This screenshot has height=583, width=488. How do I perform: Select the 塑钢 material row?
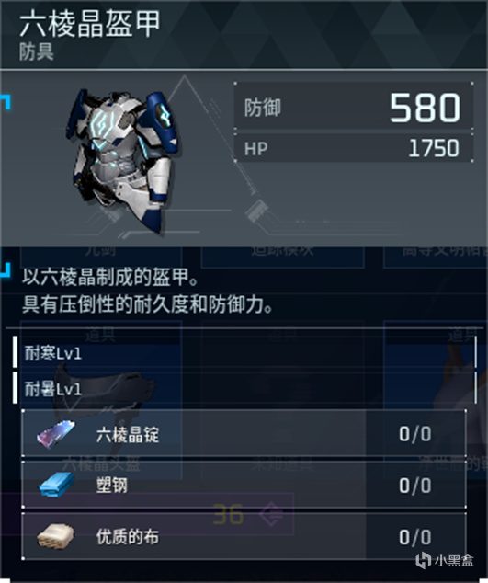[244, 485]
